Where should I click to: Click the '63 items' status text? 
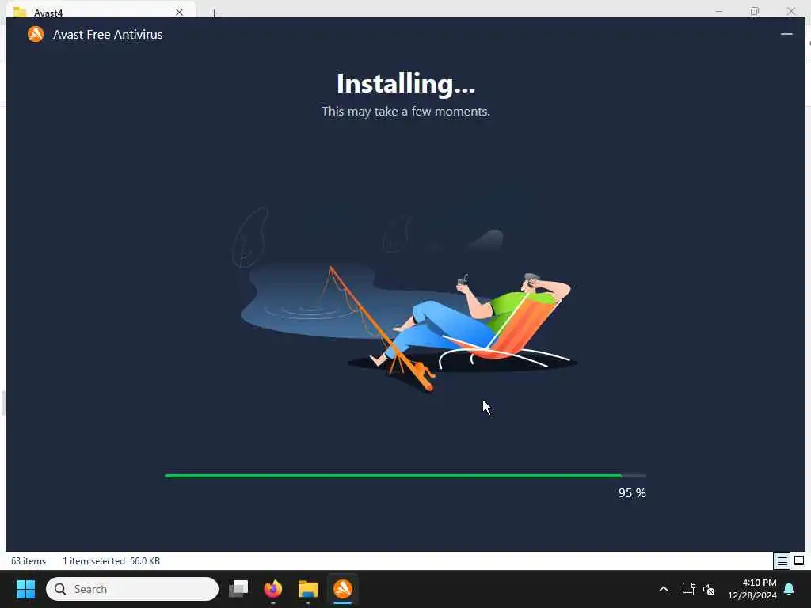pos(29,561)
